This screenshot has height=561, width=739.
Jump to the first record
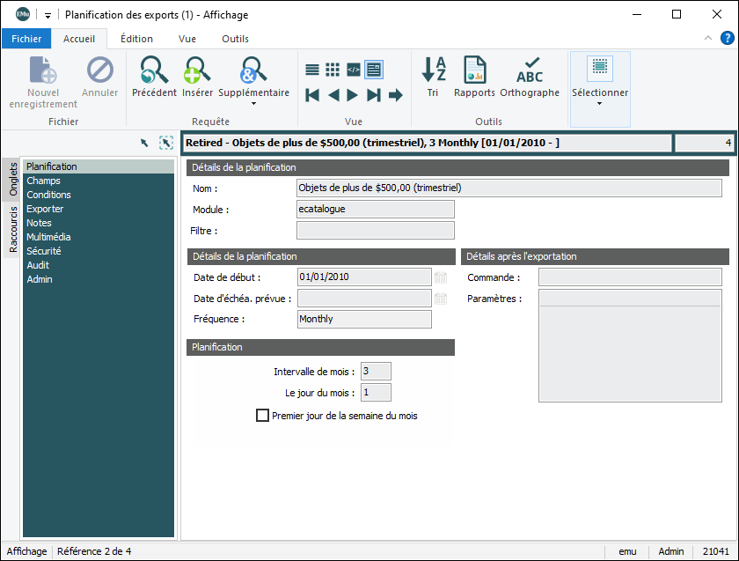(312, 95)
